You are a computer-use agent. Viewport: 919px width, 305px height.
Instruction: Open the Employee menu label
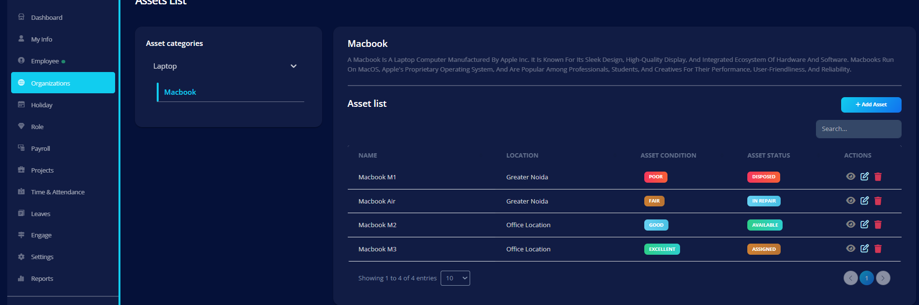(45, 61)
